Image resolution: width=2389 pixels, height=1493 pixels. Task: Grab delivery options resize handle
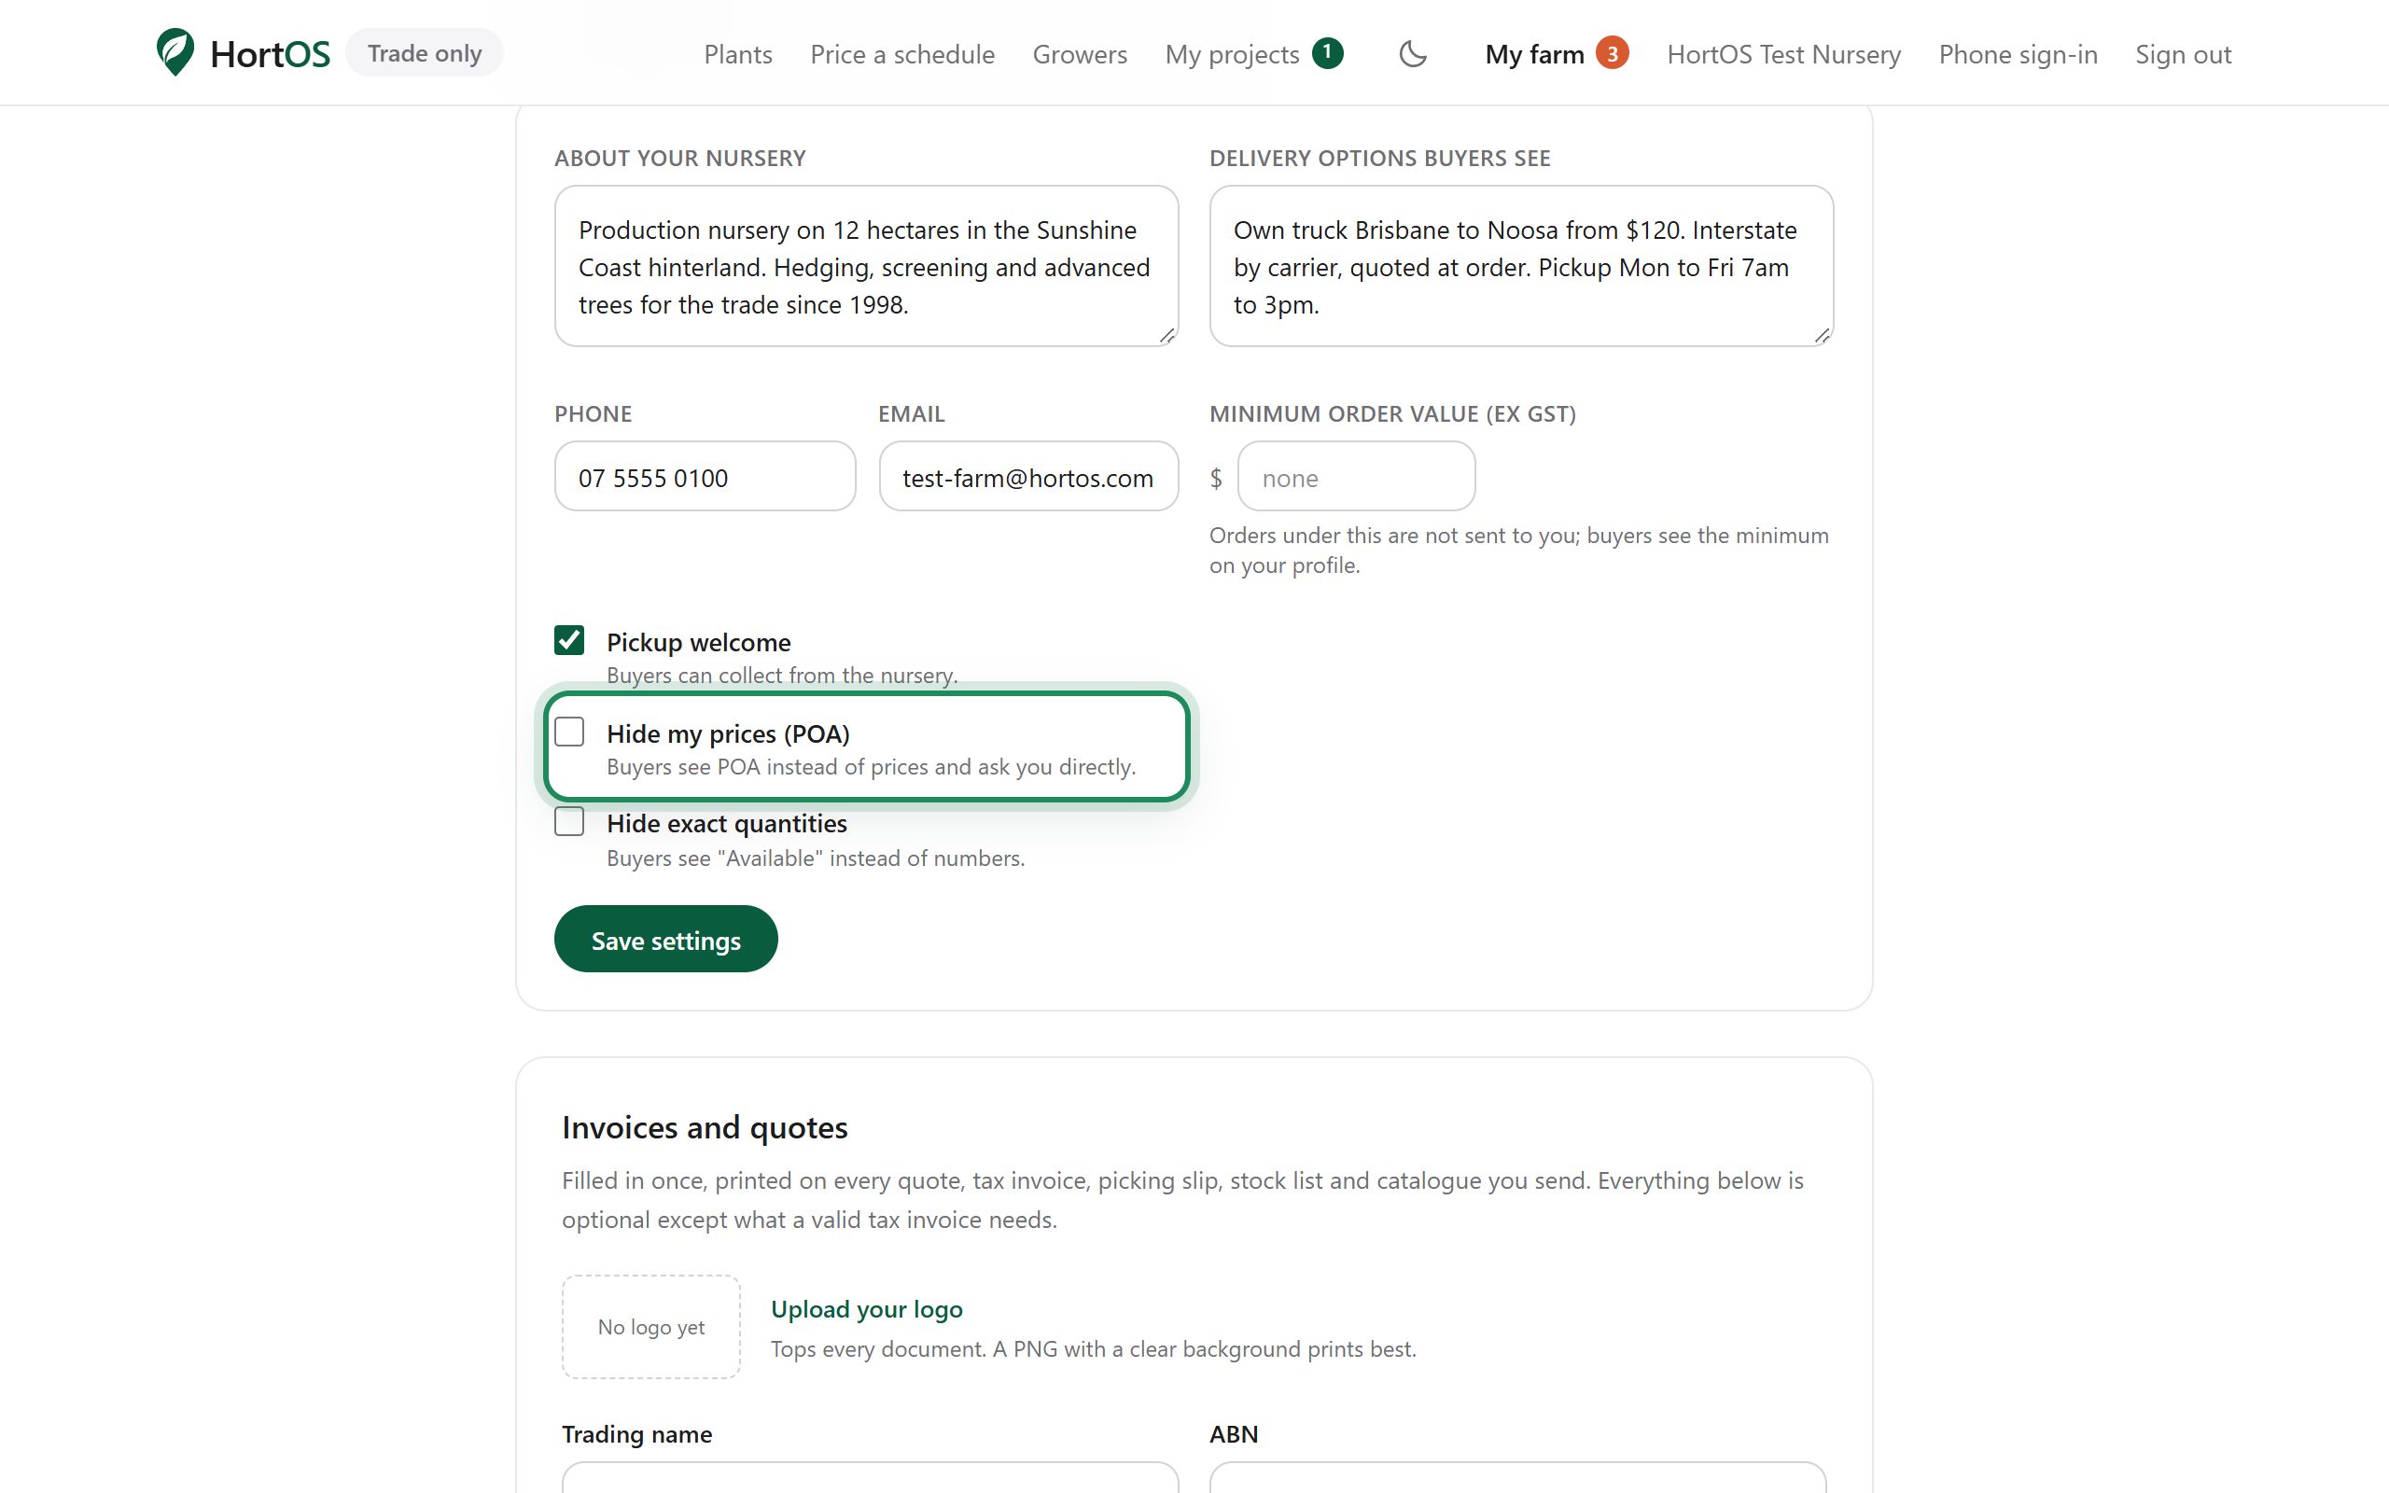click(1823, 336)
